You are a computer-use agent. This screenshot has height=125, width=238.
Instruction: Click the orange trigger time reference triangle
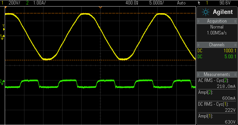point(100,7)
